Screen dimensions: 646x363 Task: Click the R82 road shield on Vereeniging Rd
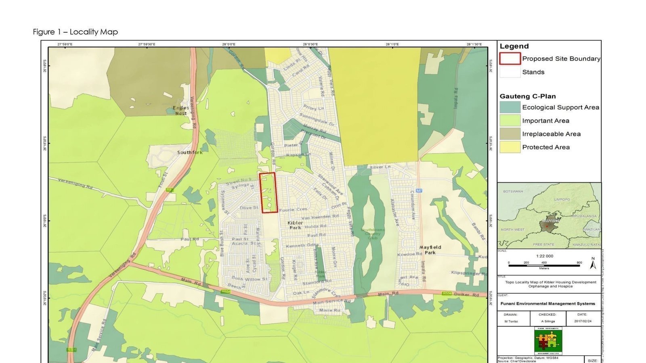click(x=170, y=189)
